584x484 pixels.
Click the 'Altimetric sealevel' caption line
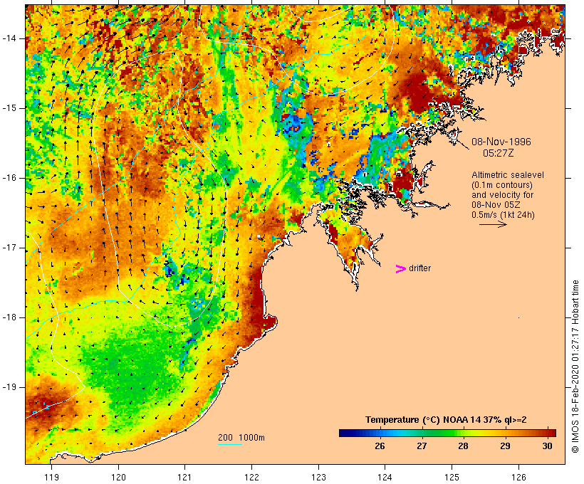point(508,175)
